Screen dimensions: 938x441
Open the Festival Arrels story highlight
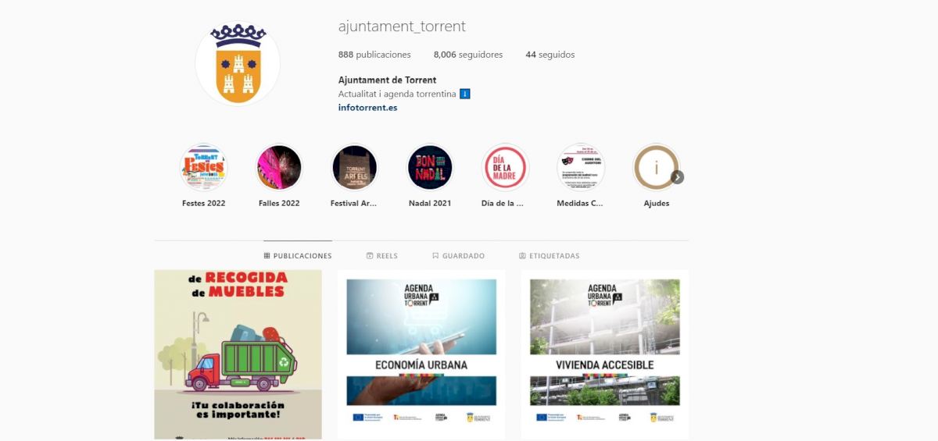[x=354, y=167]
